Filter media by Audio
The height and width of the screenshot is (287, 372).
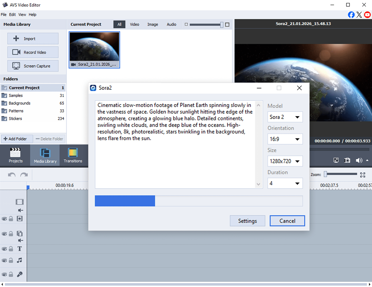tap(172, 24)
